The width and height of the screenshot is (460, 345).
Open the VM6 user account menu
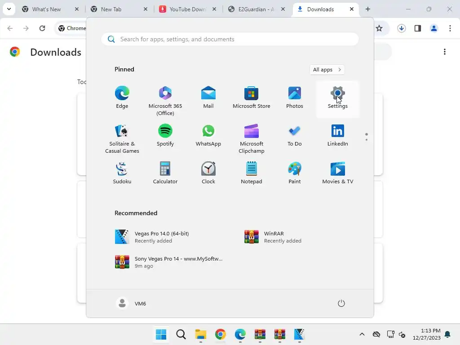131,303
